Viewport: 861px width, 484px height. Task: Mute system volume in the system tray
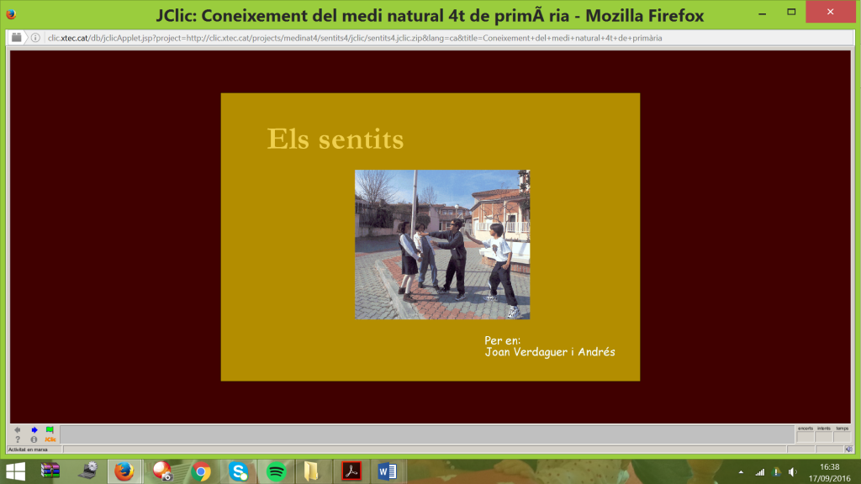tap(791, 471)
